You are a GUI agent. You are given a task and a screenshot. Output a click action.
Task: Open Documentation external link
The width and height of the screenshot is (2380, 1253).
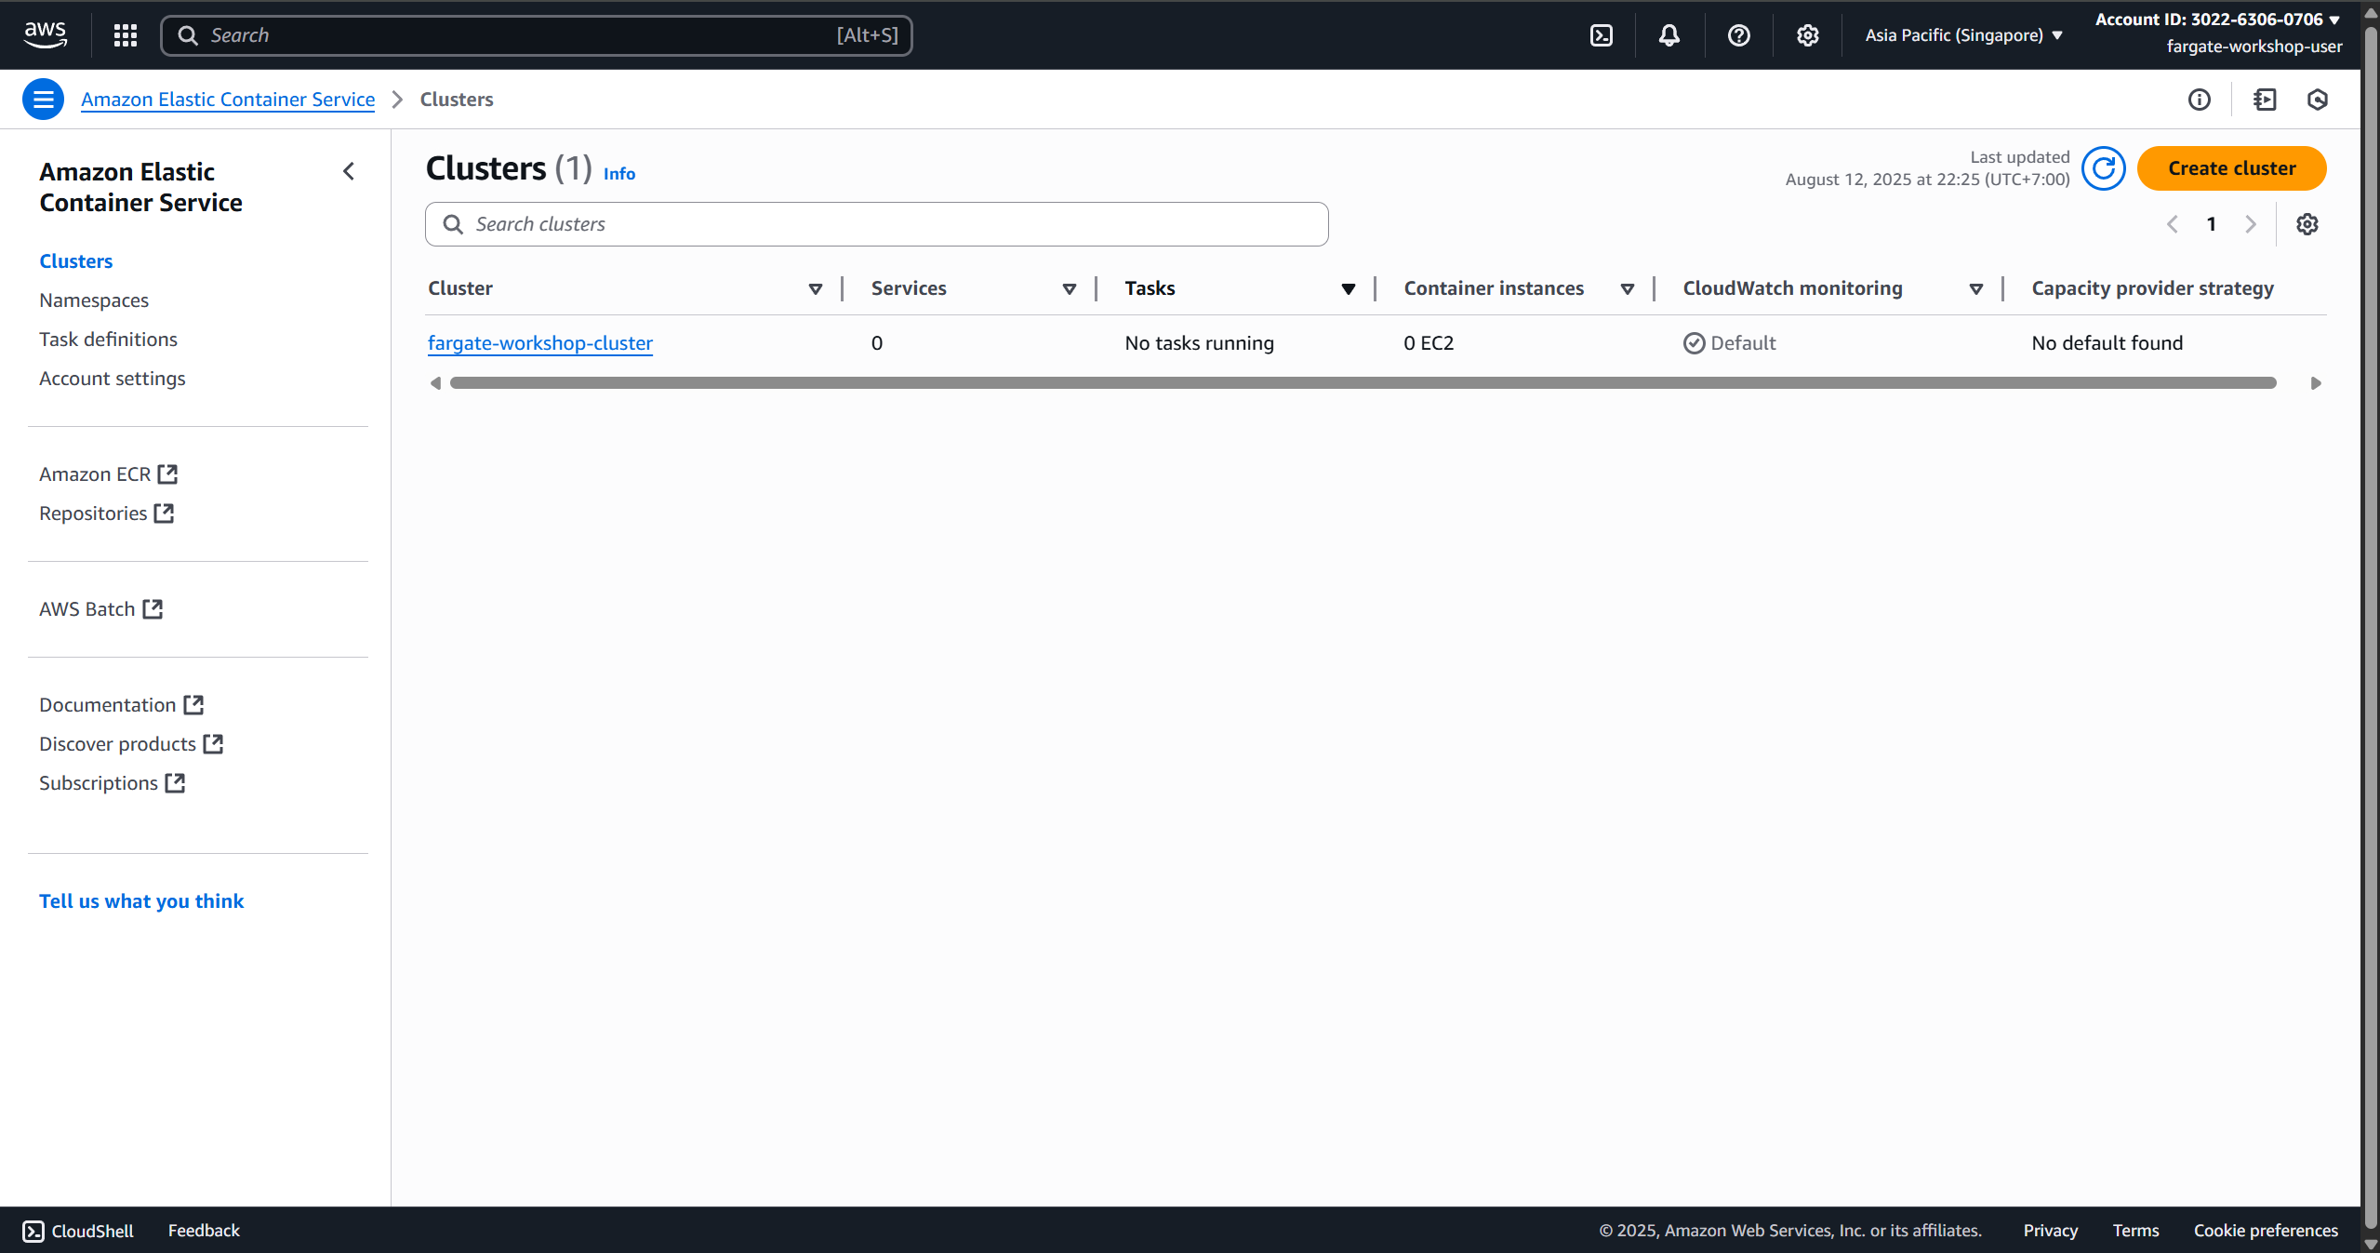pos(121,705)
